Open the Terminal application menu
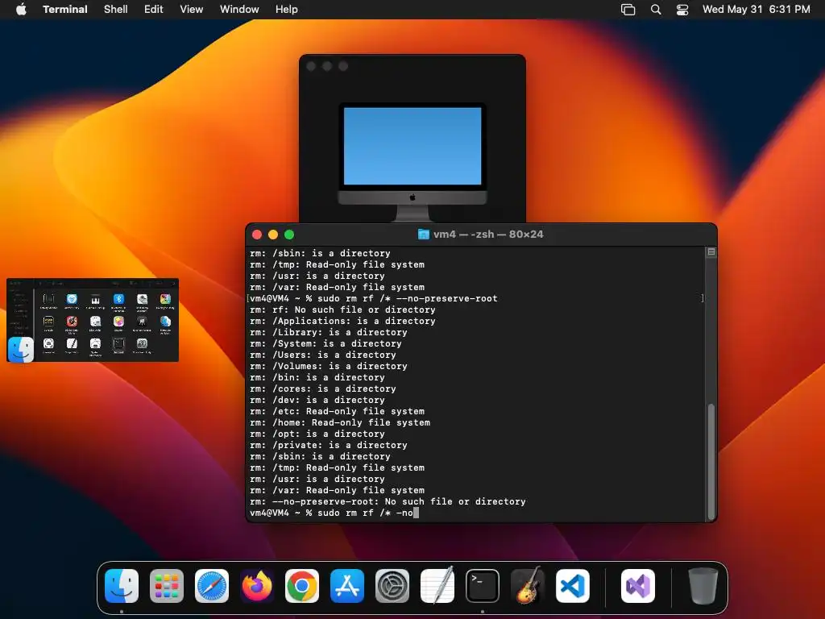 (65, 10)
